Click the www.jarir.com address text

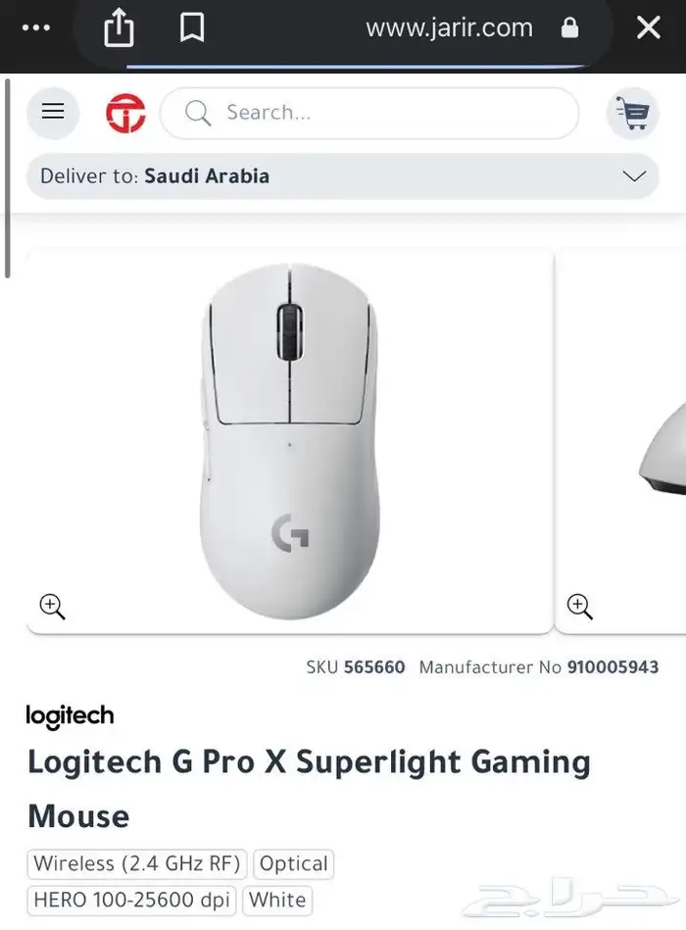[x=450, y=27]
